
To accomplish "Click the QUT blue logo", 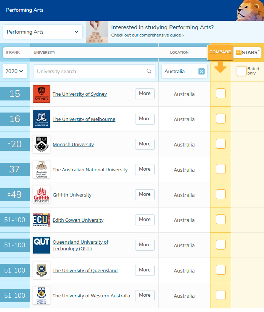I will (x=41, y=245).
